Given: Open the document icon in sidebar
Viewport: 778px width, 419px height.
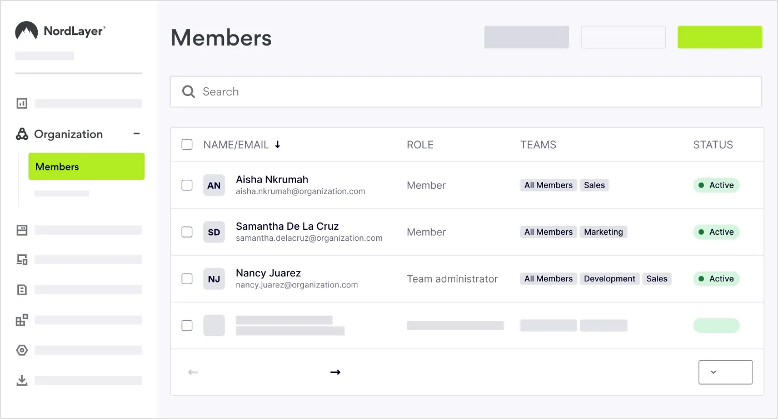Looking at the screenshot, I should (22, 290).
